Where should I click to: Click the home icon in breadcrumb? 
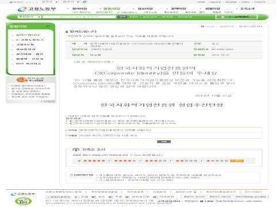(202, 26)
